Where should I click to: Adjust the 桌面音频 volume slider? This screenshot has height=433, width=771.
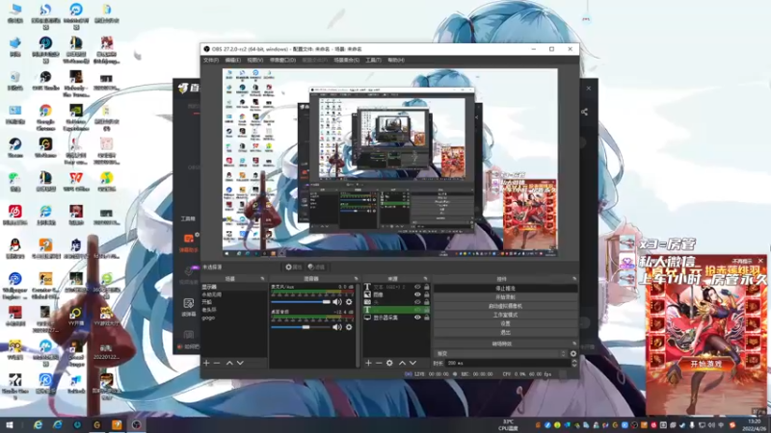point(301,327)
